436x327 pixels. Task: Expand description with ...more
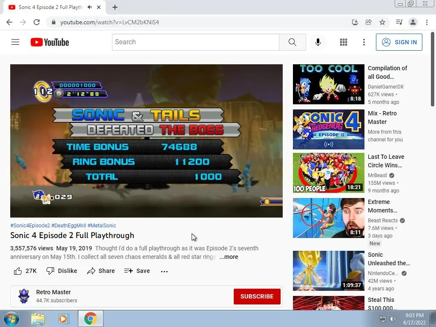point(229,257)
